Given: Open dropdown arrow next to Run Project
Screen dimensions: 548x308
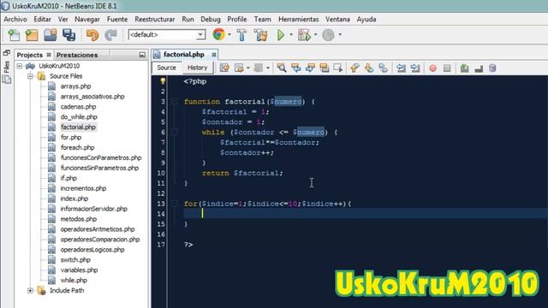Looking at the screenshot, I should click(x=291, y=34).
